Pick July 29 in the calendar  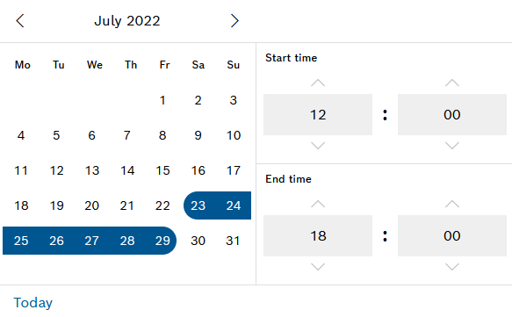(162, 241)
